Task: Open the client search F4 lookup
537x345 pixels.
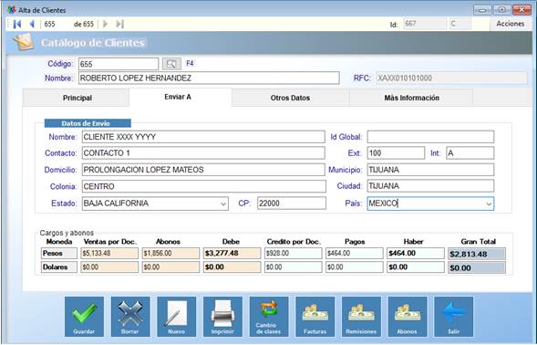Action: pyautogui.click(x=171, y=64)
